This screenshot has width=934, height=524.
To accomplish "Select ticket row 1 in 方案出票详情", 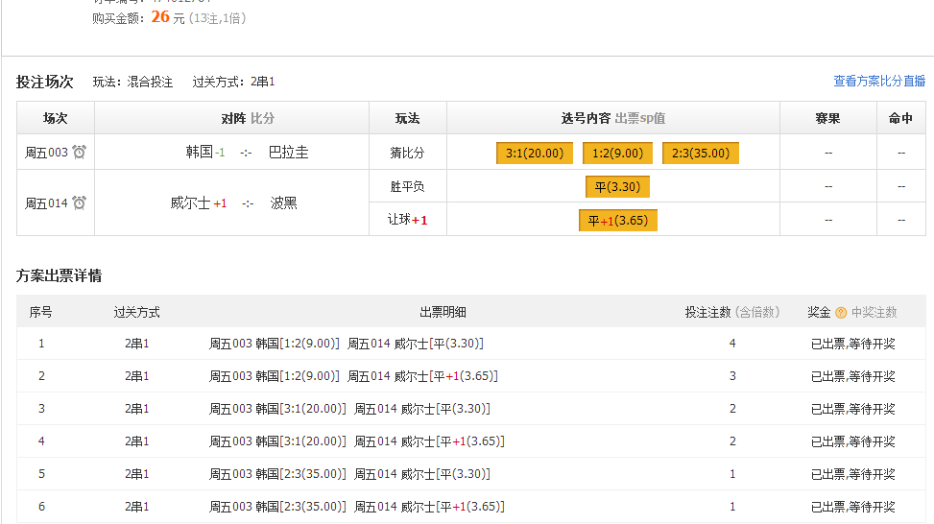I will (x=41, y=344).
